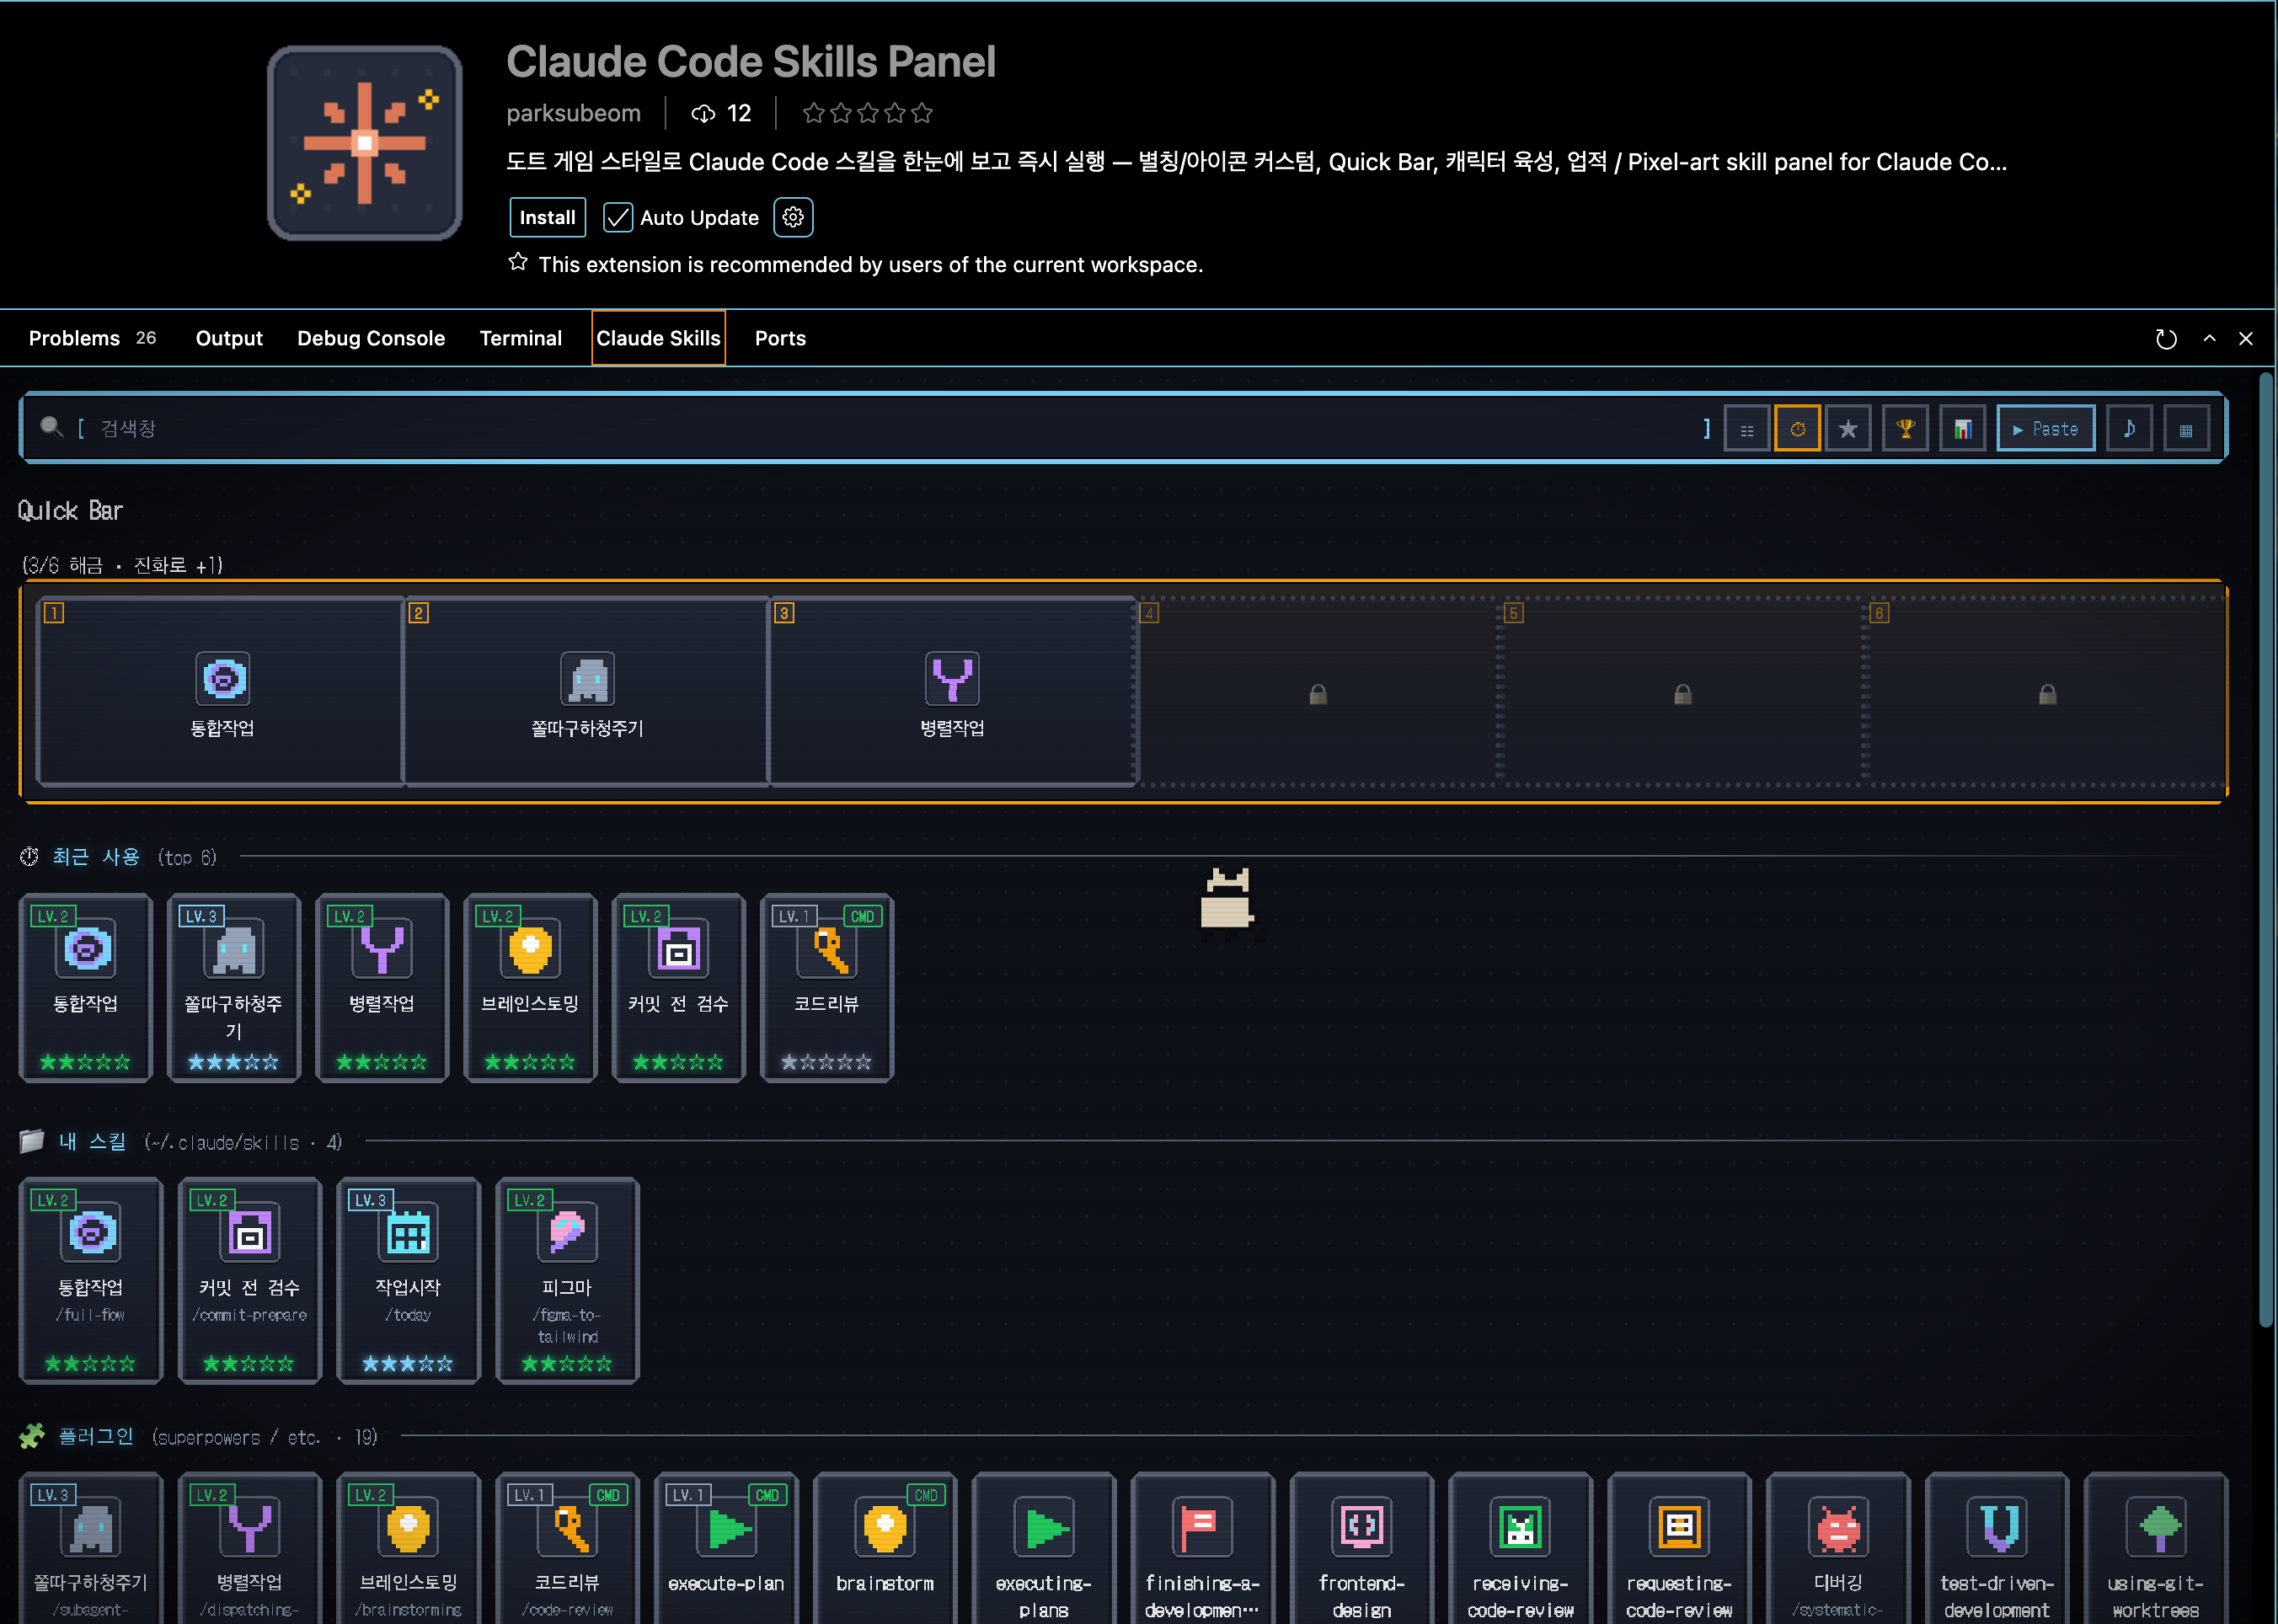Open the frontend-design plugin card

click(1362, 1548)
